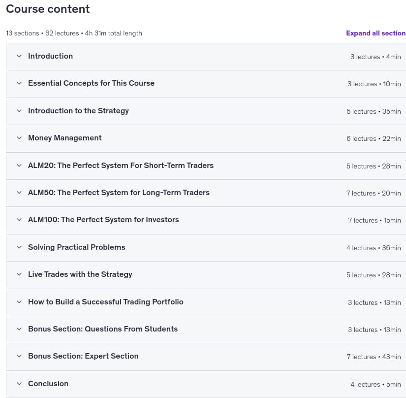Viewport: 406px width, 398px height.
Task: Expand ALM100 section with its chevron
Action: [19, 220]
